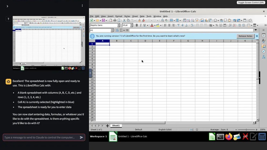Toggle Underline formatting
The width and height of the screenshot is (267, 150).
point(144,25)
